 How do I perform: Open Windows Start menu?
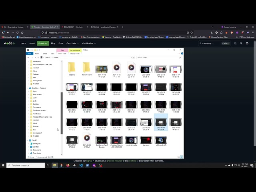3,165
